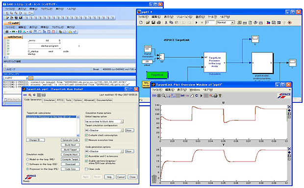This screenshot has width=304, height=188.
Task: Switch to Advanced tab
Action: click(89, 100)
